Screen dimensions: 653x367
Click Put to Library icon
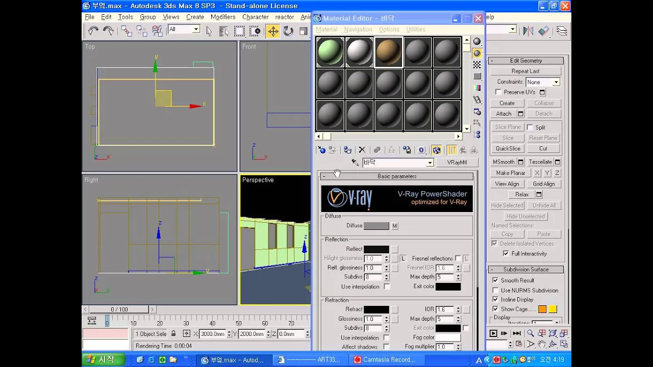click(407, 150)
